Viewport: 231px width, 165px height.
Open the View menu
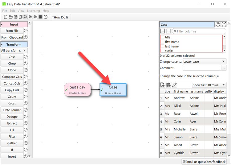click(21, 11)
